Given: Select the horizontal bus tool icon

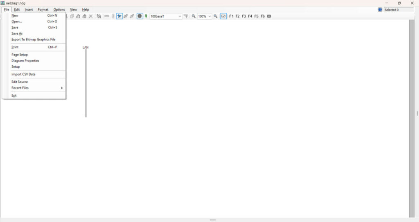Looking at the screenshot, I should coord(107,16).
